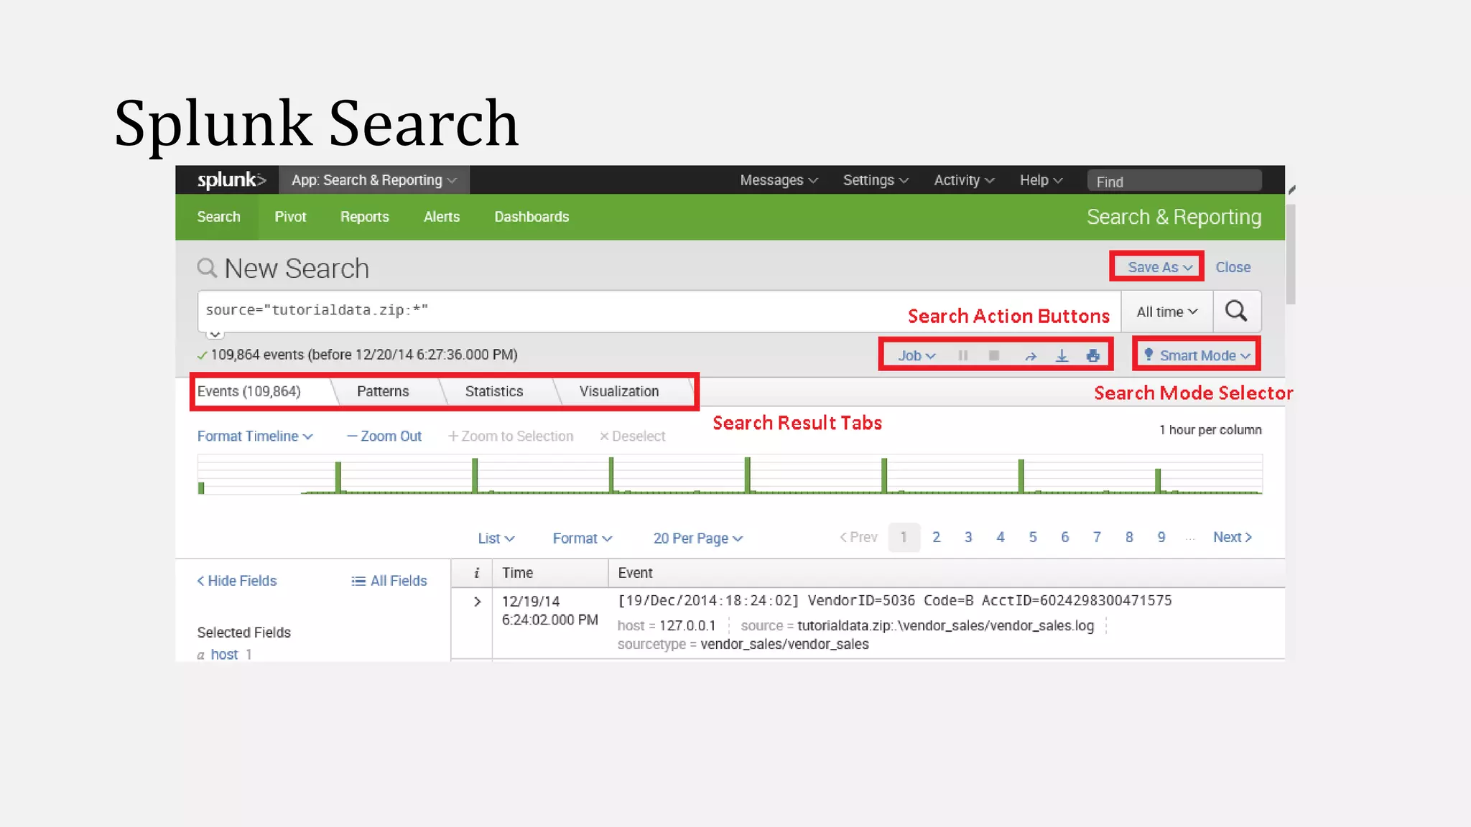
Task: Go to Dashboards nav tab
Action: click(x=532, y=217)
